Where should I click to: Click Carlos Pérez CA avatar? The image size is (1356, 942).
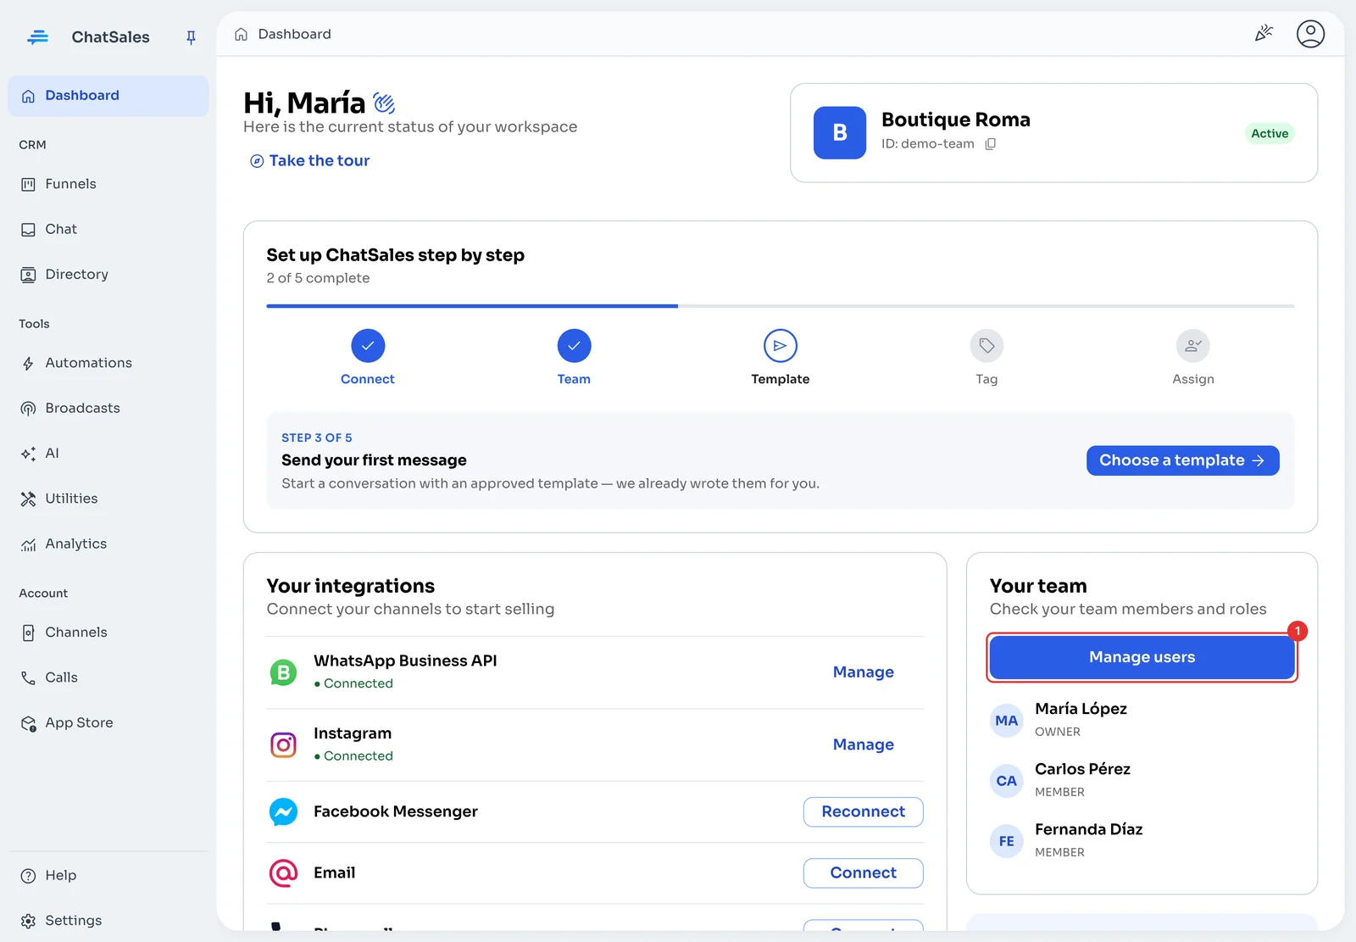(1007, 781)
